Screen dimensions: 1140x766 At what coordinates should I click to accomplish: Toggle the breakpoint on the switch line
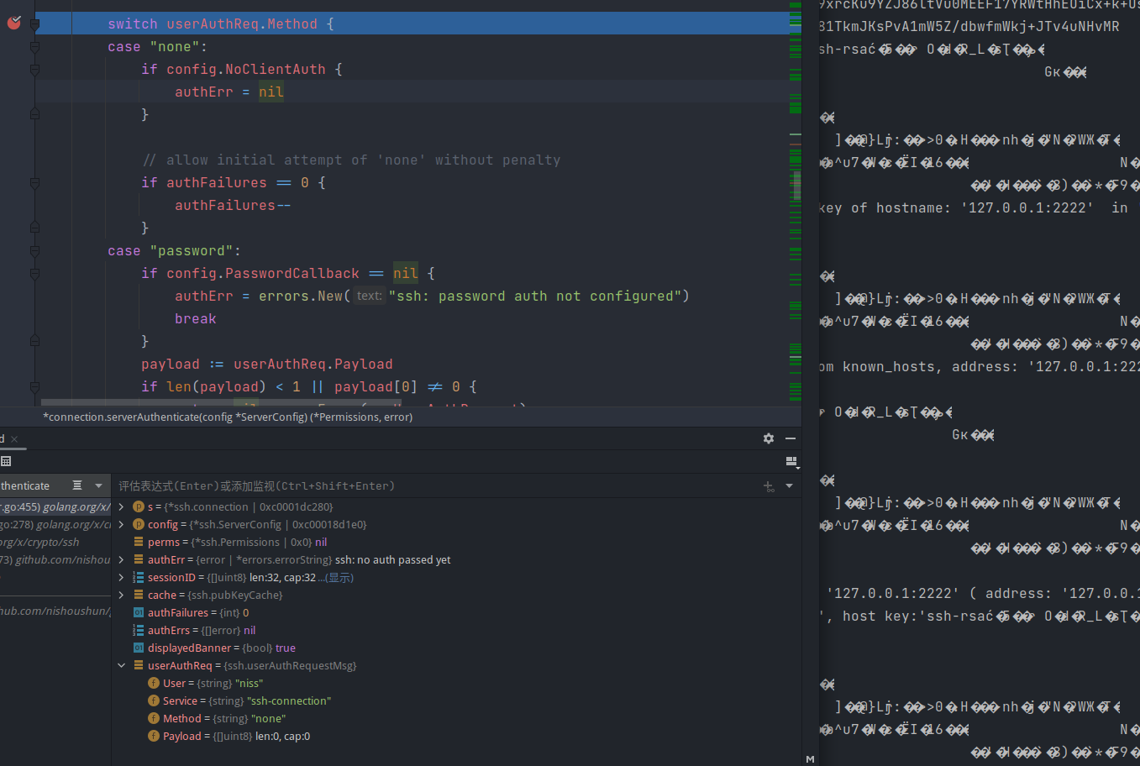(x=13, y=23)
